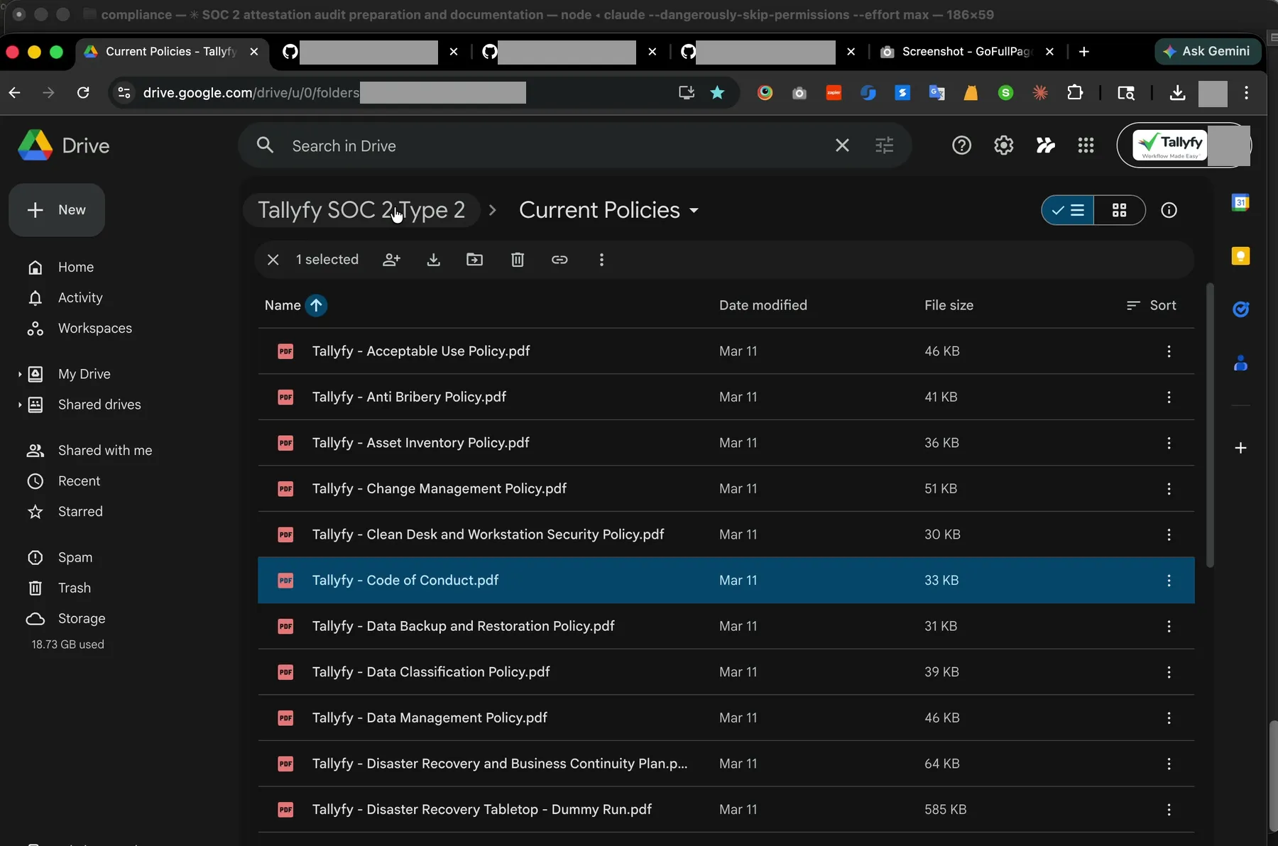Expand Shared drives tree

point(19,405)
